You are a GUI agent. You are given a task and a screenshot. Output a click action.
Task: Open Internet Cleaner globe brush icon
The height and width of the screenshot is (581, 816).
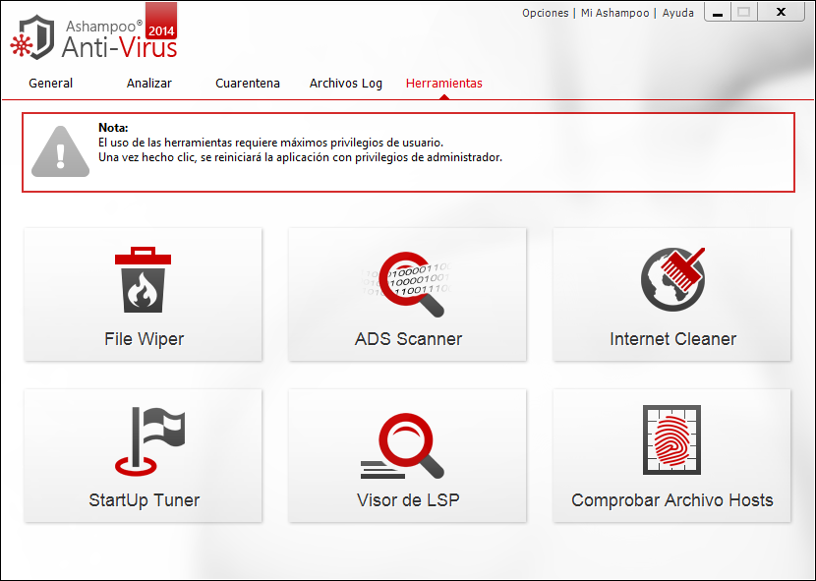(672, 279)
